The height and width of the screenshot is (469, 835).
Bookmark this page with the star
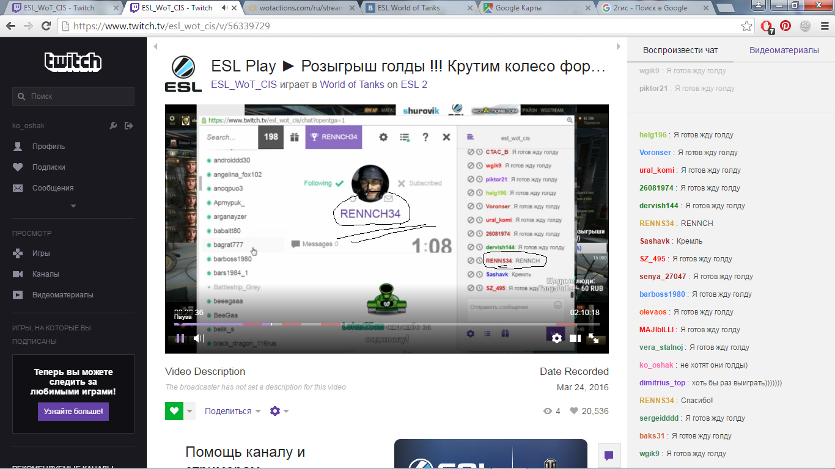(746, 26)
